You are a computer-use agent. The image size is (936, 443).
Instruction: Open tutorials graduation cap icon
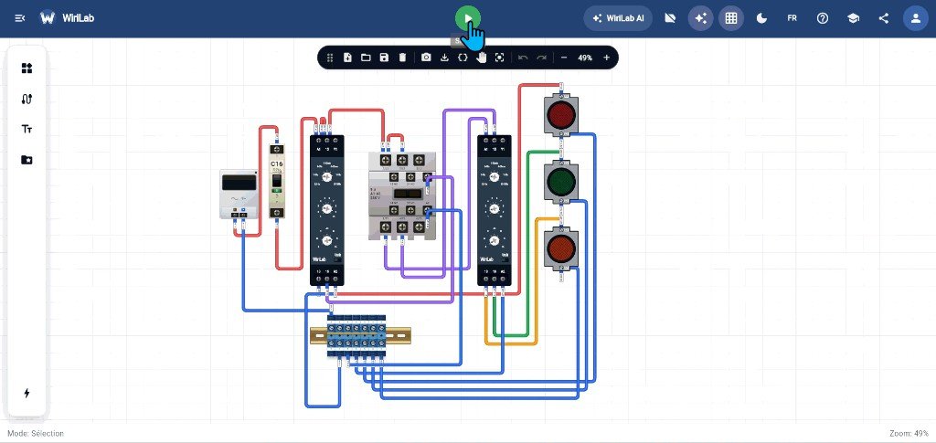point(853,18)
